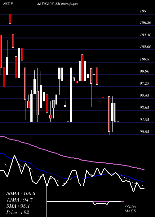Viewport: 155px width, 217px height.
Task: Click the 50MA : 100.3 readout
Action: [x=21, y=194]
